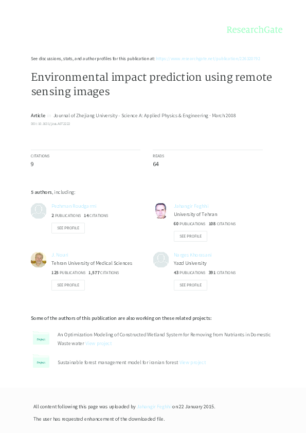
Task: See profile of Pezhman Roudgarmi
Action: pos(68,228)
